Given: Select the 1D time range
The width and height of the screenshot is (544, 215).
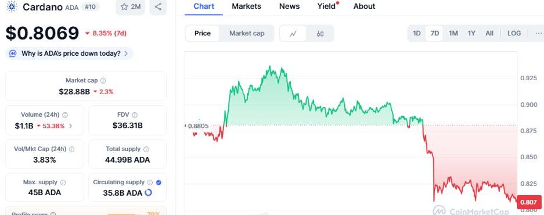Looking at the screenshot, I should pyautogui.click(x=417, y=33).
